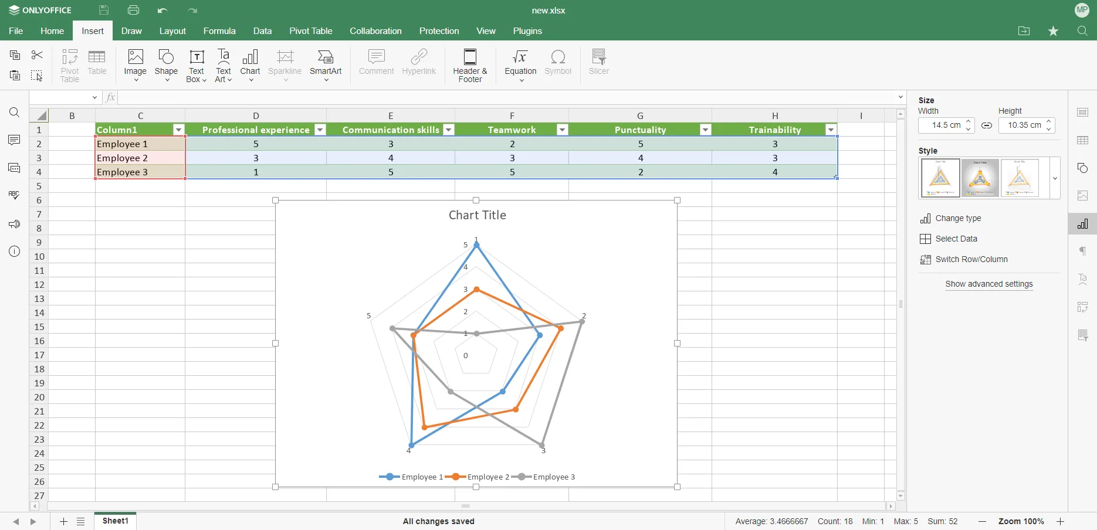Viewport: 1097px width, 530px height.
Task: Open the Teamwork column filter toggle
Action: (x=561, y=130)
